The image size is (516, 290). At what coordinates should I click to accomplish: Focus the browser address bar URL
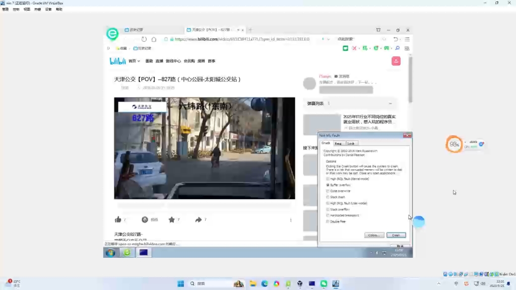click(242, 39)
